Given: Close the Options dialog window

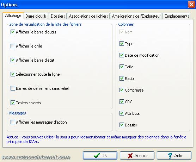Looking at the screenshot, I should pyautogui.click(x=191, y=5).
